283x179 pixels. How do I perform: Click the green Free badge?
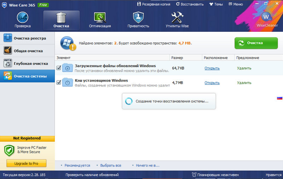click(x=43, y=5)
